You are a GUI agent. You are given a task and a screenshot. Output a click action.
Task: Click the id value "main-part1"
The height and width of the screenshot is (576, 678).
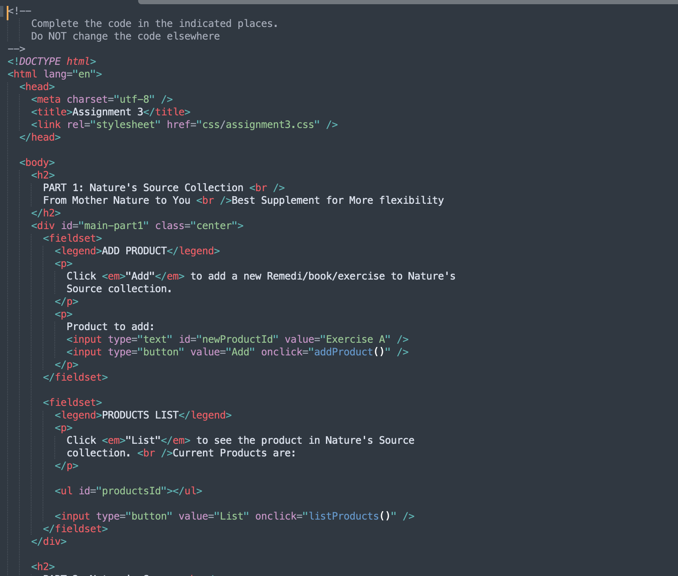114,226
